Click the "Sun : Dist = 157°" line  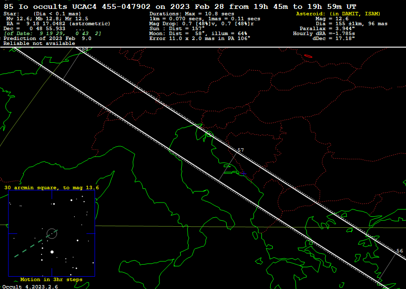[x=177, y=29]
